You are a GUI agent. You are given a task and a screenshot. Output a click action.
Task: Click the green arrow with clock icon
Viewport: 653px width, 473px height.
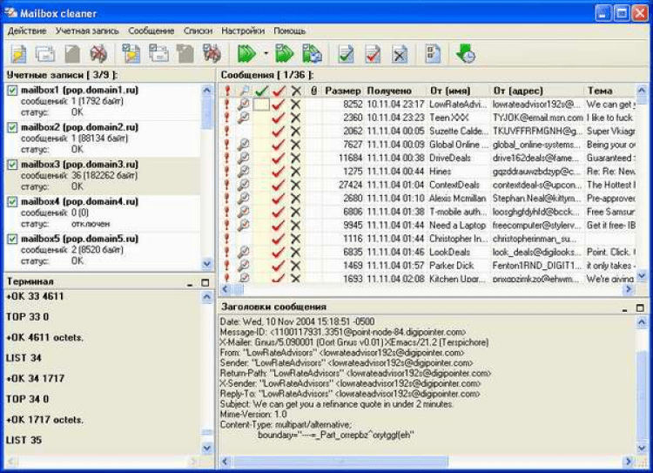[x=466, y=54]
